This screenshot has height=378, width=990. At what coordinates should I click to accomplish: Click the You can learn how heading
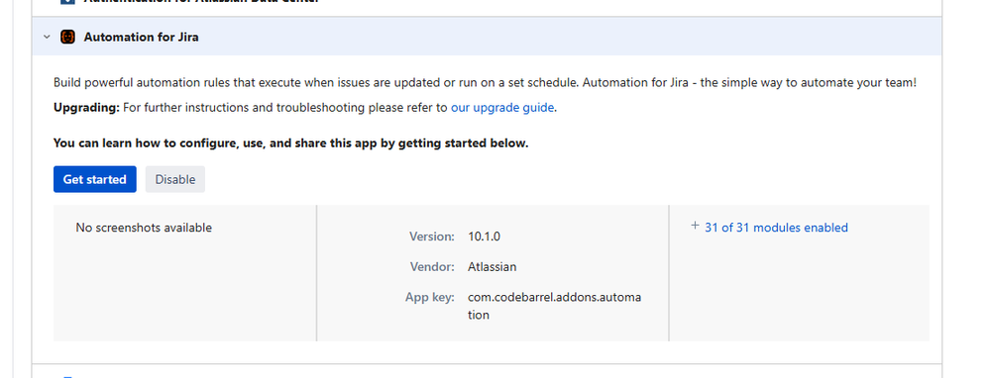click(x=290, y=143)
